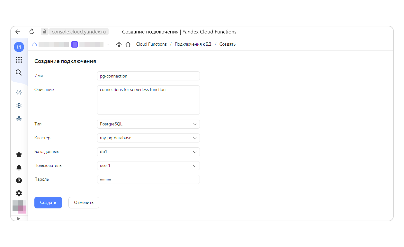Viewport: 404px width, 247px height.
Task: Click the Пароль field label
Action: (41, 179)
